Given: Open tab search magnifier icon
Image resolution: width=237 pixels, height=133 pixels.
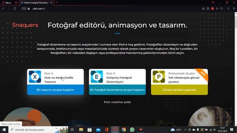Looking at the screenshot, I should [x=213, y=3].
